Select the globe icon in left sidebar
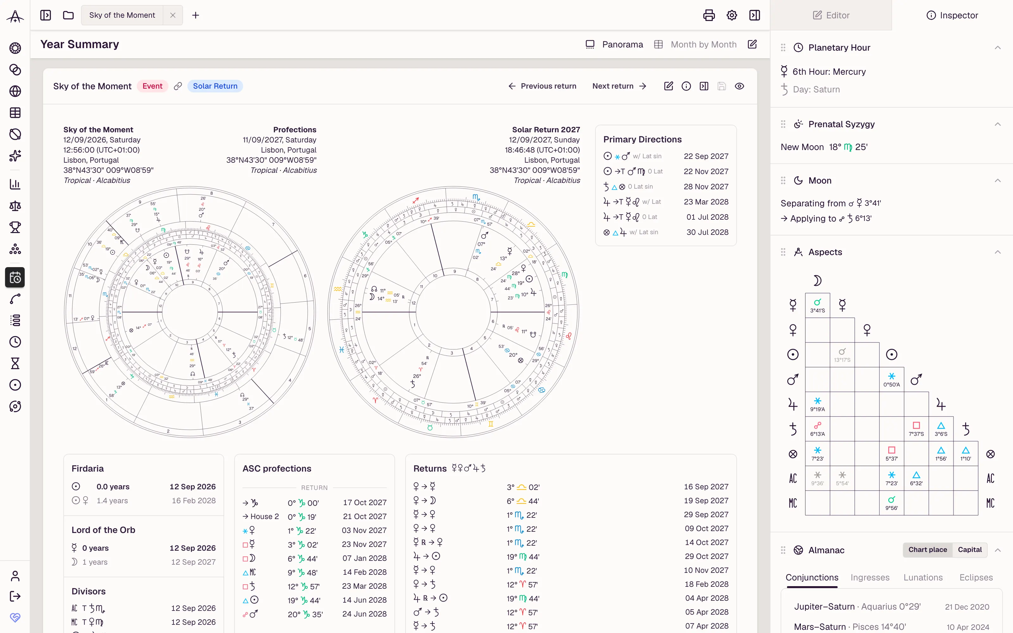The width and height of the screenshot is (1013, 633). 15,91
